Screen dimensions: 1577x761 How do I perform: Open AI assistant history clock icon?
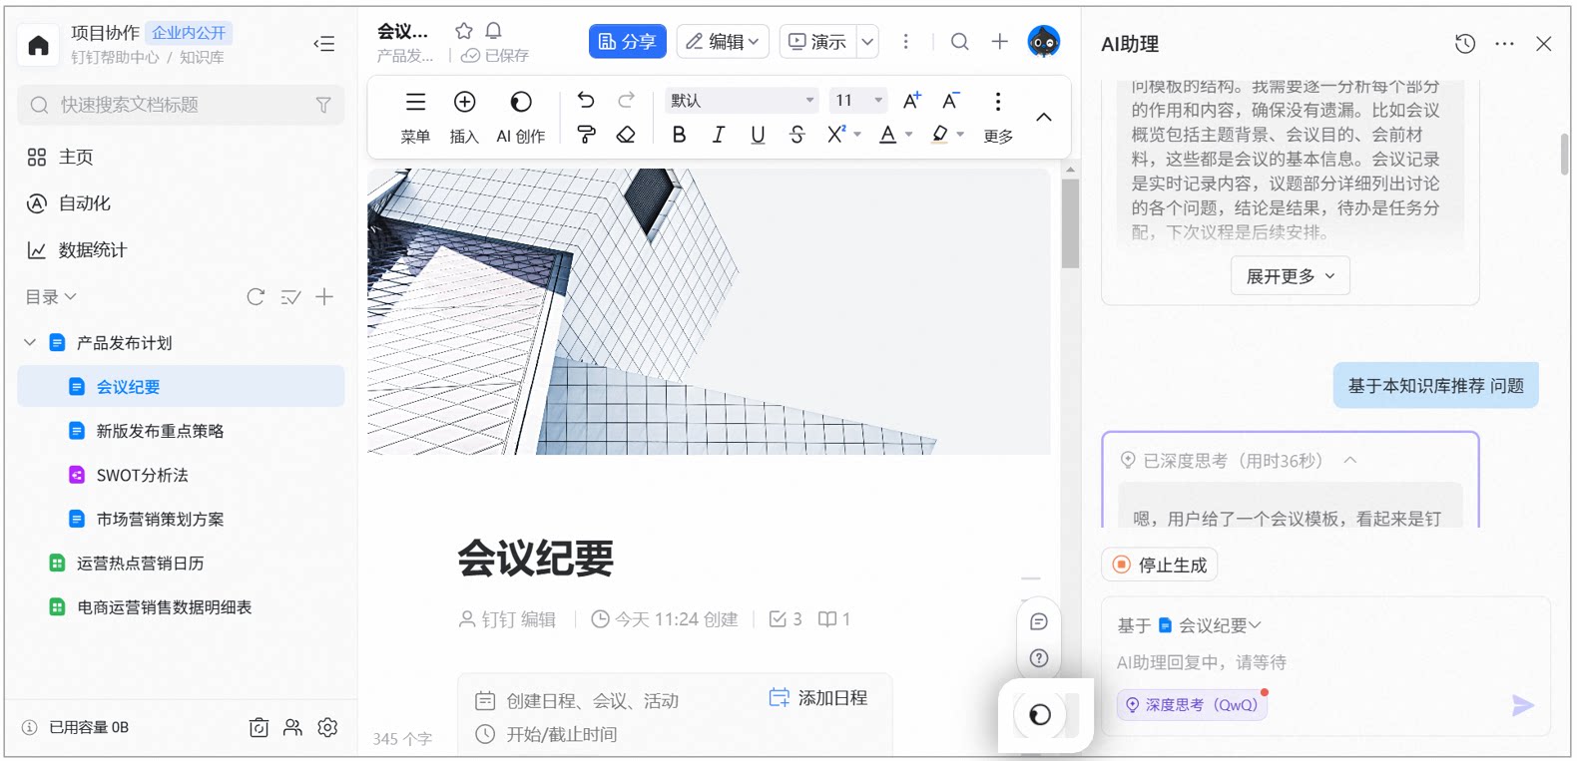[1465, 44]
